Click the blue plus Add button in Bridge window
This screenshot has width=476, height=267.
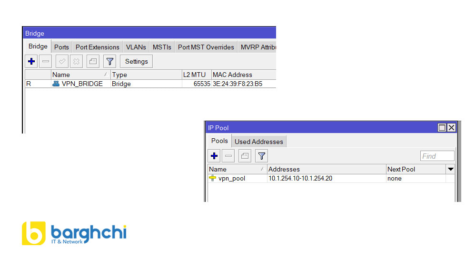pyautogui.click(x=31, y=61)
